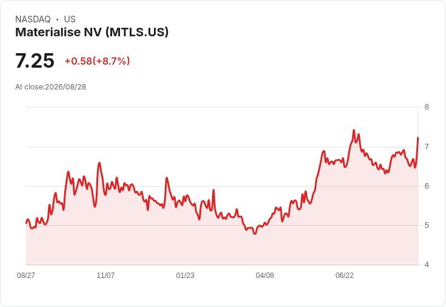
Task: Click the 4 price axis label
Action: tap(427, 265)
